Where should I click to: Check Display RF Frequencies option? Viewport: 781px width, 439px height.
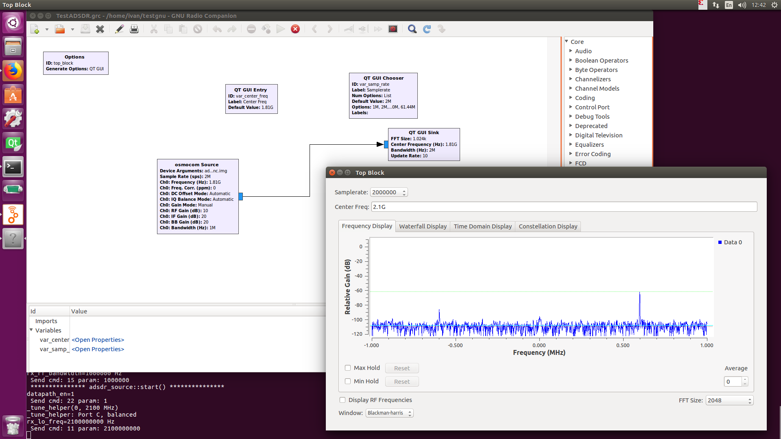point(343,400)
